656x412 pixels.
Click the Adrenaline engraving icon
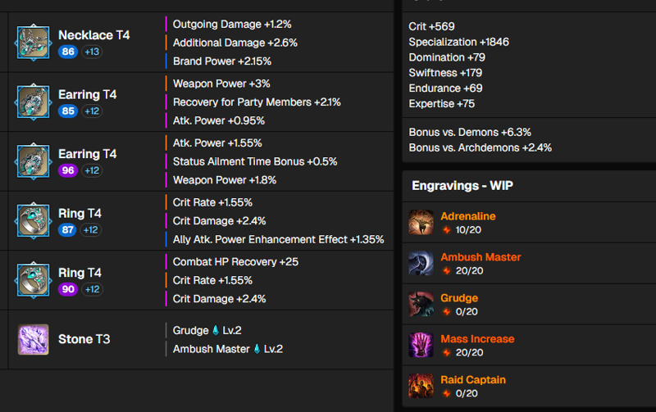click(x=421, y=222)
